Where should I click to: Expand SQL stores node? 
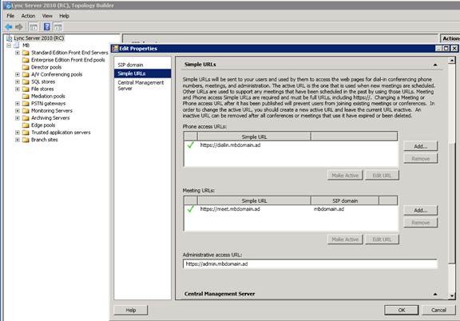[x=18, y=82]
